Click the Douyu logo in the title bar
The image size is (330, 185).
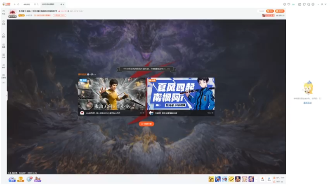pyautogui.click(x=6, y=4)
